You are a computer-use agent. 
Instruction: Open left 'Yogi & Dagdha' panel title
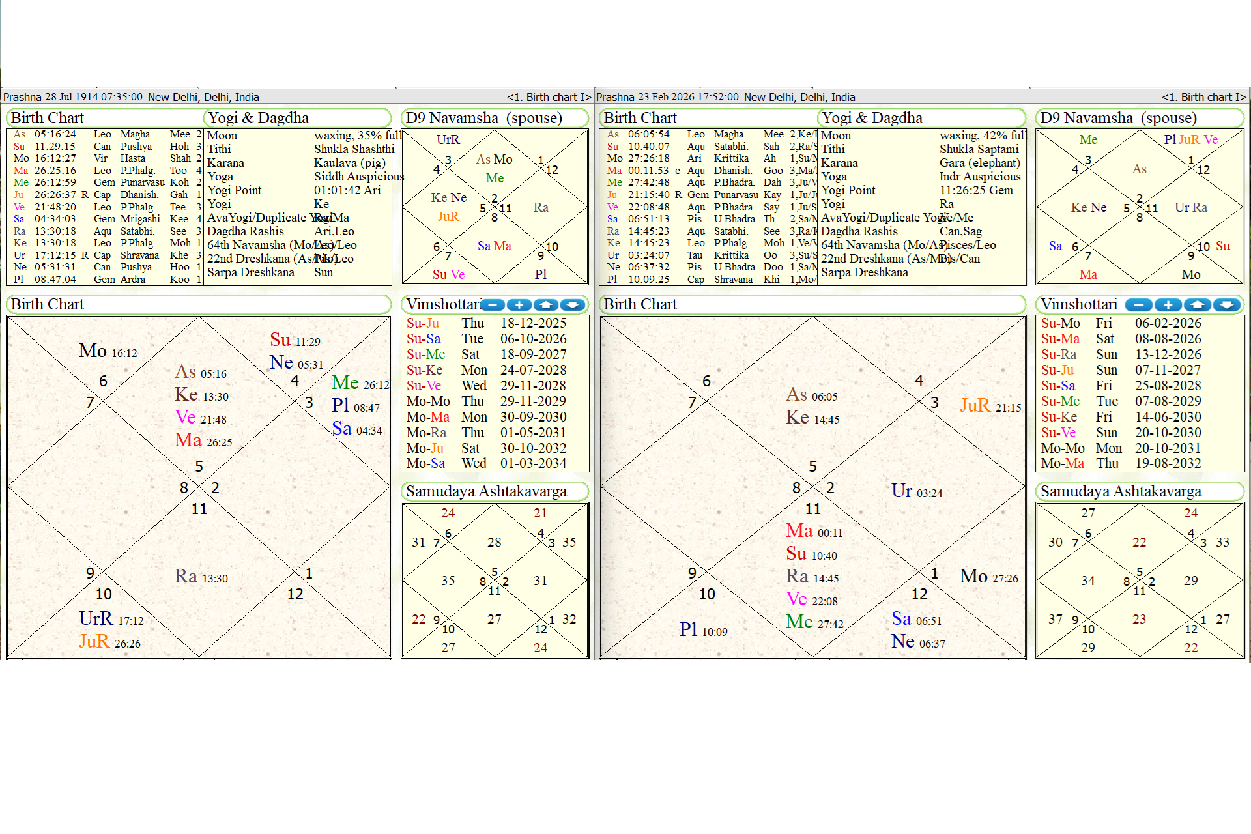coord(258,118)
